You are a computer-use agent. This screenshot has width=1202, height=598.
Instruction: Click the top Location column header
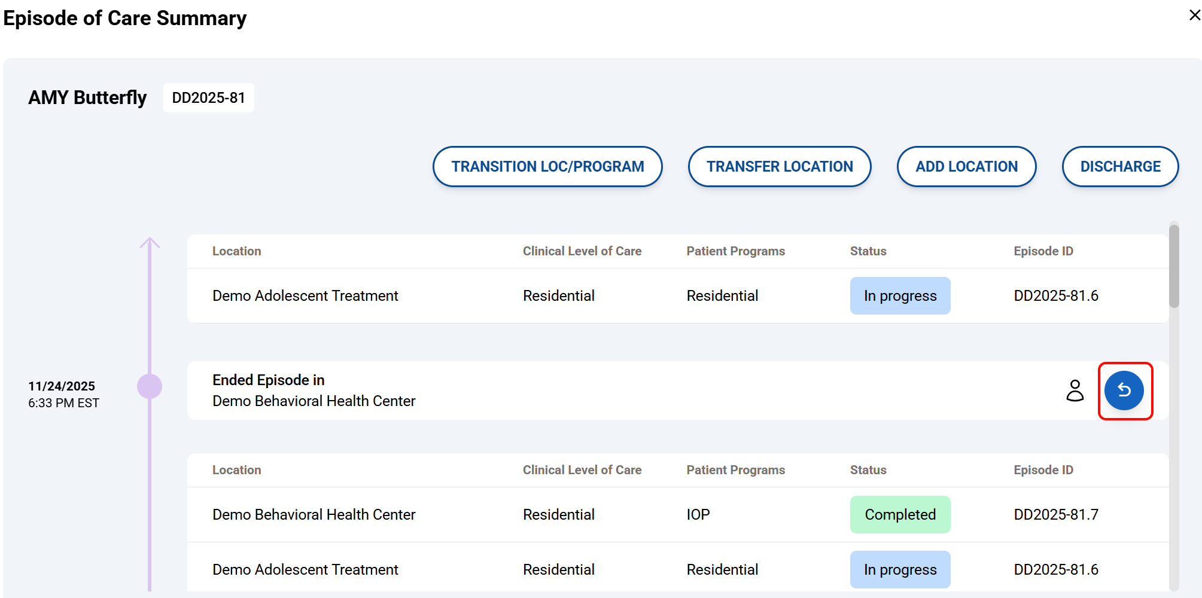[x=236, y=251]
